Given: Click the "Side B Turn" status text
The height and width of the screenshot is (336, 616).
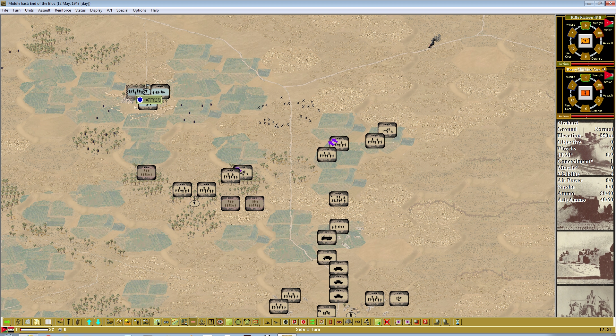Looking at the screenshot, I should [x=308, y=329].
